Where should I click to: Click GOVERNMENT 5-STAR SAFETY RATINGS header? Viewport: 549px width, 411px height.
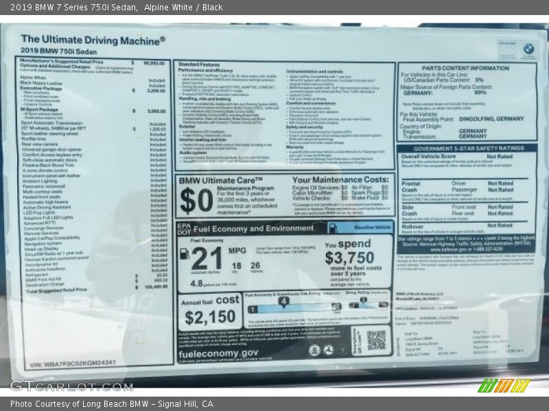click(x=469, y=148)
